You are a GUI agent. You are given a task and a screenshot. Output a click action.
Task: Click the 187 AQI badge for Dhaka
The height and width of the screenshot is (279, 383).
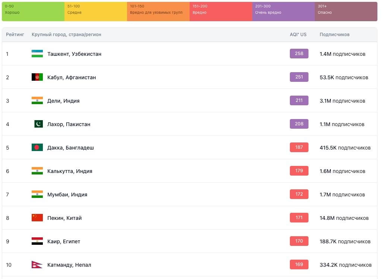pyautogui.click(x=299, y=147)
